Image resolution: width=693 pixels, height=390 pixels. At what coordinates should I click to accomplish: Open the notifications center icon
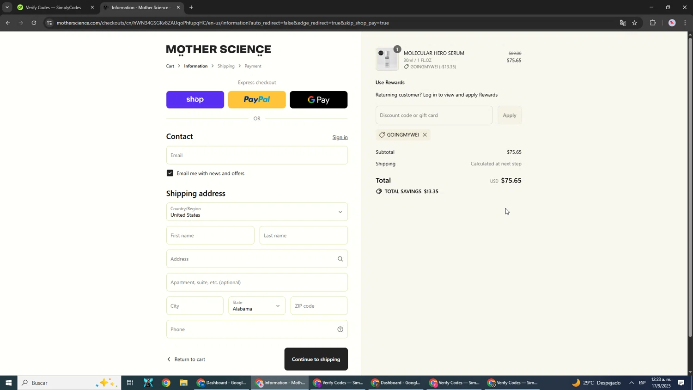coord(681,383)
